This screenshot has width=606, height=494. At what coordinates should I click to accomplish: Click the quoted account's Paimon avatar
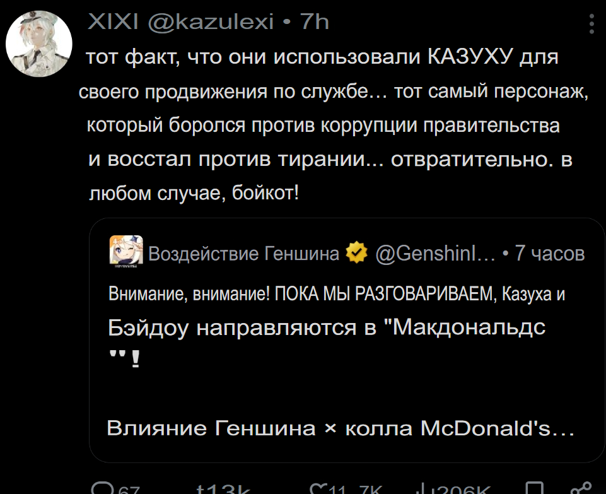coord(127,252)
